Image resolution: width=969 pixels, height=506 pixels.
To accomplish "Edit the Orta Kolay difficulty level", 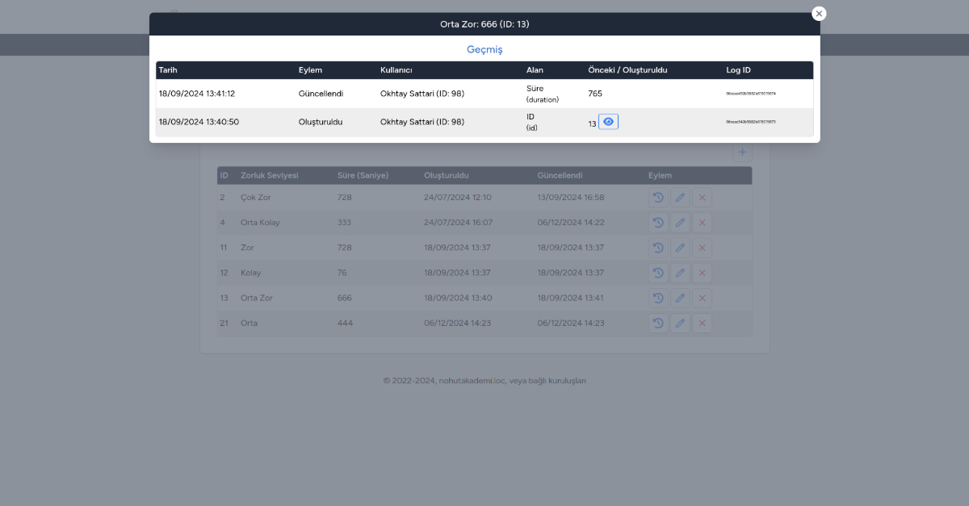I will point(680,223).
